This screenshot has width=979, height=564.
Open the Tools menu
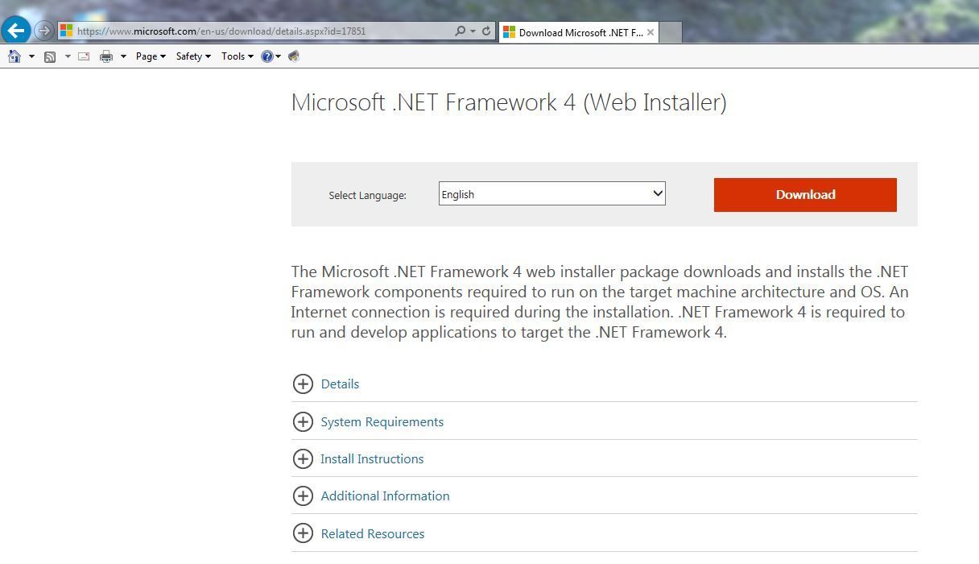237,56
